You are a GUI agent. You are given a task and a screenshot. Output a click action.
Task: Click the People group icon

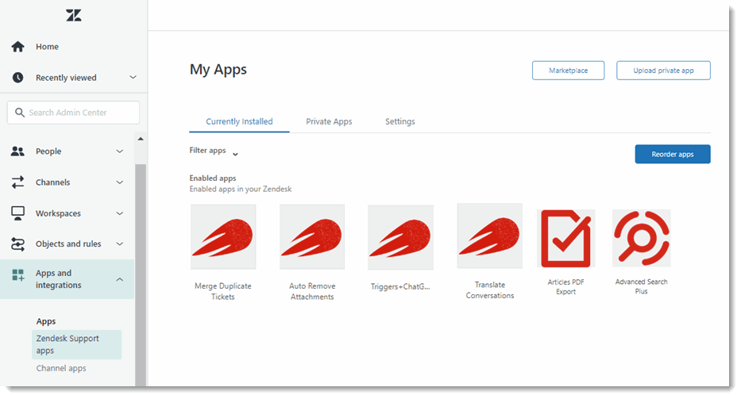point(17,151)
